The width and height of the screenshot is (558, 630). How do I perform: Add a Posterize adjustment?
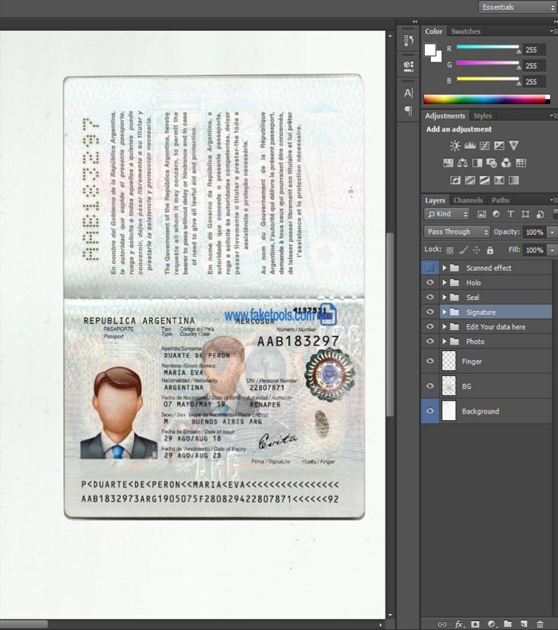click(x=469, y=180)
